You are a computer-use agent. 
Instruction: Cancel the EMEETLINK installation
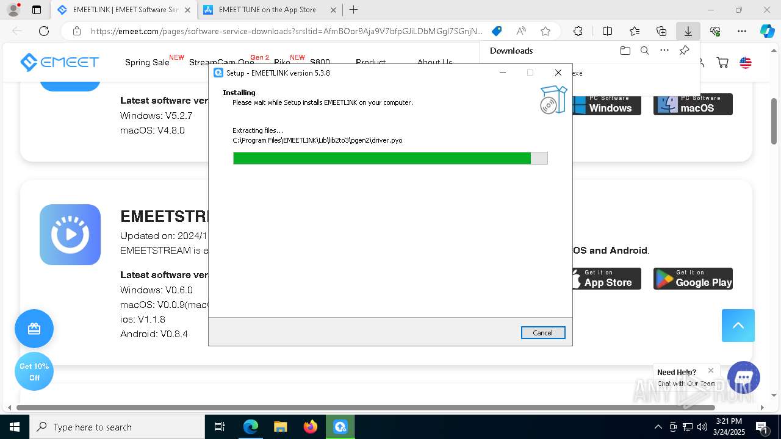click(x=542, y=333)
